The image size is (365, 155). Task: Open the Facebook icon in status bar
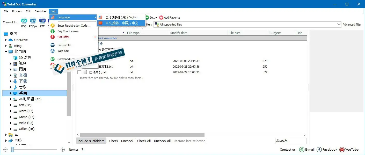pyautogui.click(x=319, y=150)
